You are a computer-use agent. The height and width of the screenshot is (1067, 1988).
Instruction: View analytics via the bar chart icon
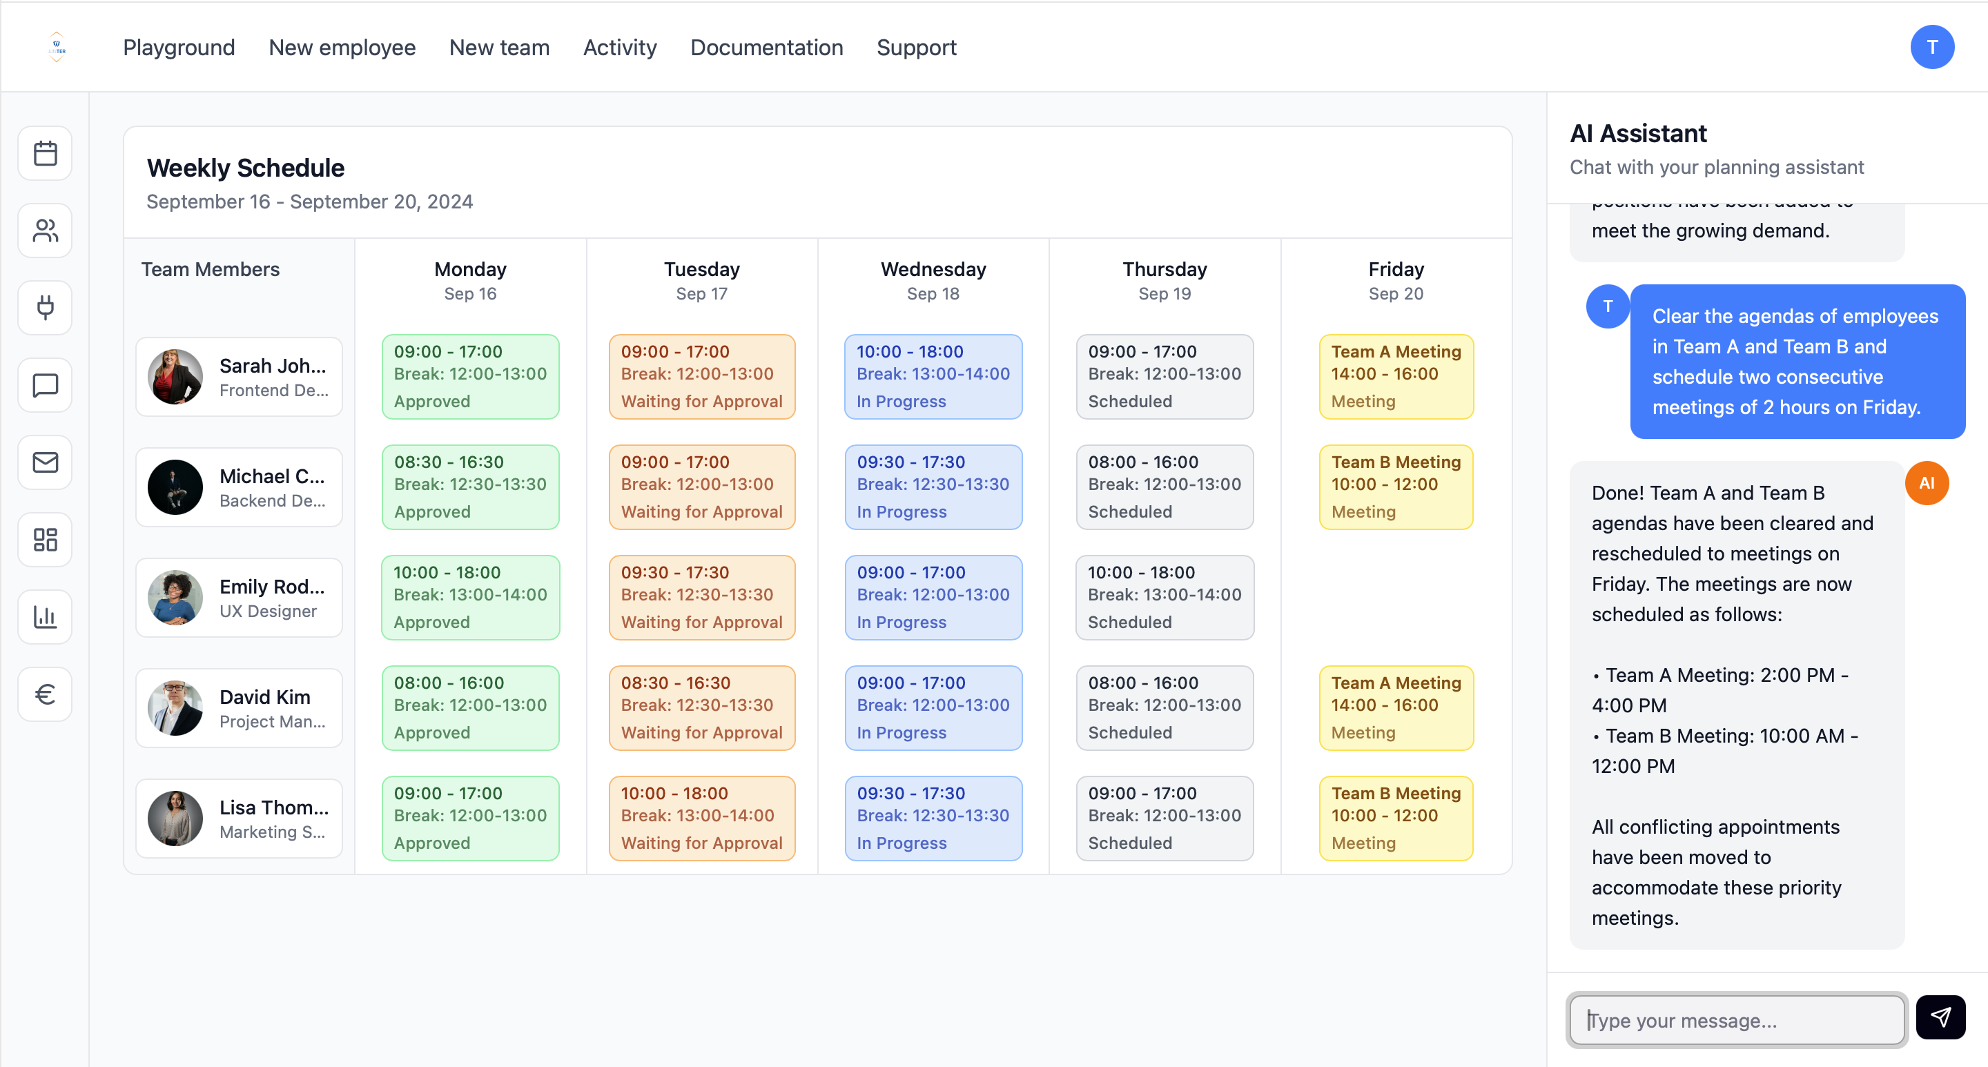pyautogui.click(x=44, y=616)
